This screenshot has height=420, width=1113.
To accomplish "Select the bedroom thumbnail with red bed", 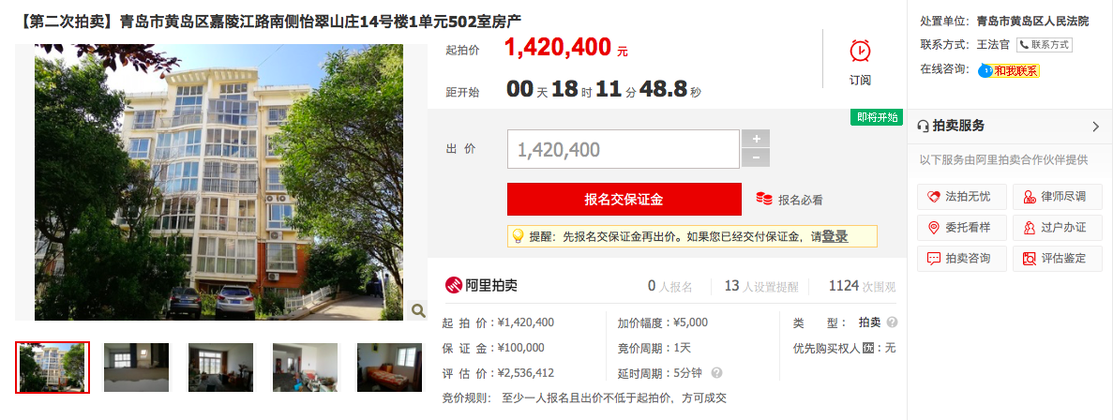I will coord(384,367).
